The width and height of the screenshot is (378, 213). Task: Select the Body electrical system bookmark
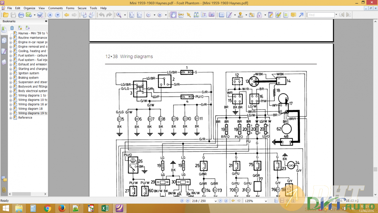tap(33, 91)
